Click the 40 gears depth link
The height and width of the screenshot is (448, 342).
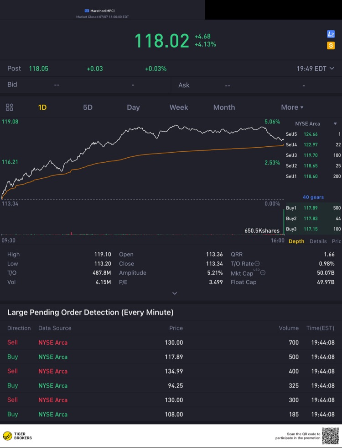click(x=313, y=197)
